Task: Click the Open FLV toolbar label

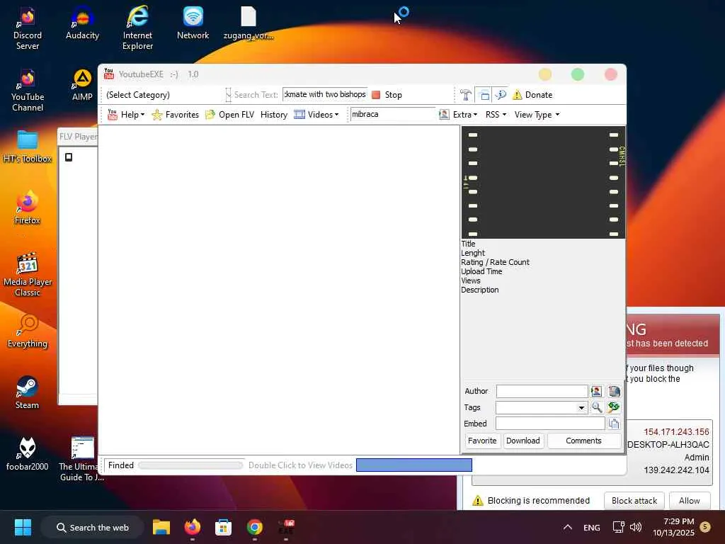Action: (x=236, y=115)
